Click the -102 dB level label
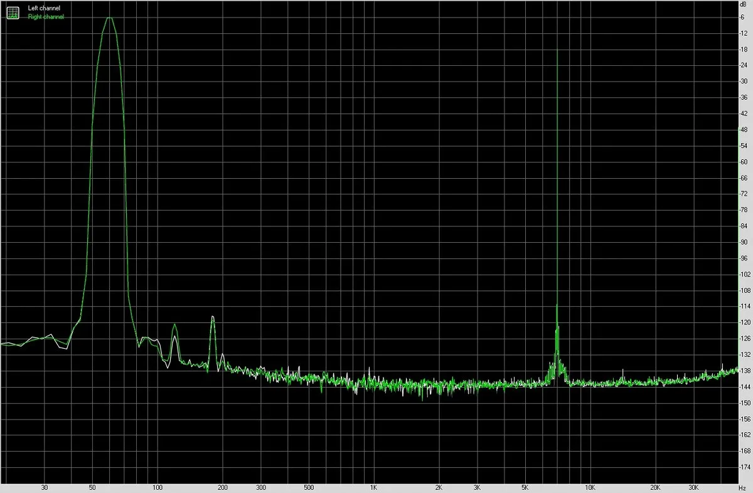This screenshot has height=493, width=753. 744,274
